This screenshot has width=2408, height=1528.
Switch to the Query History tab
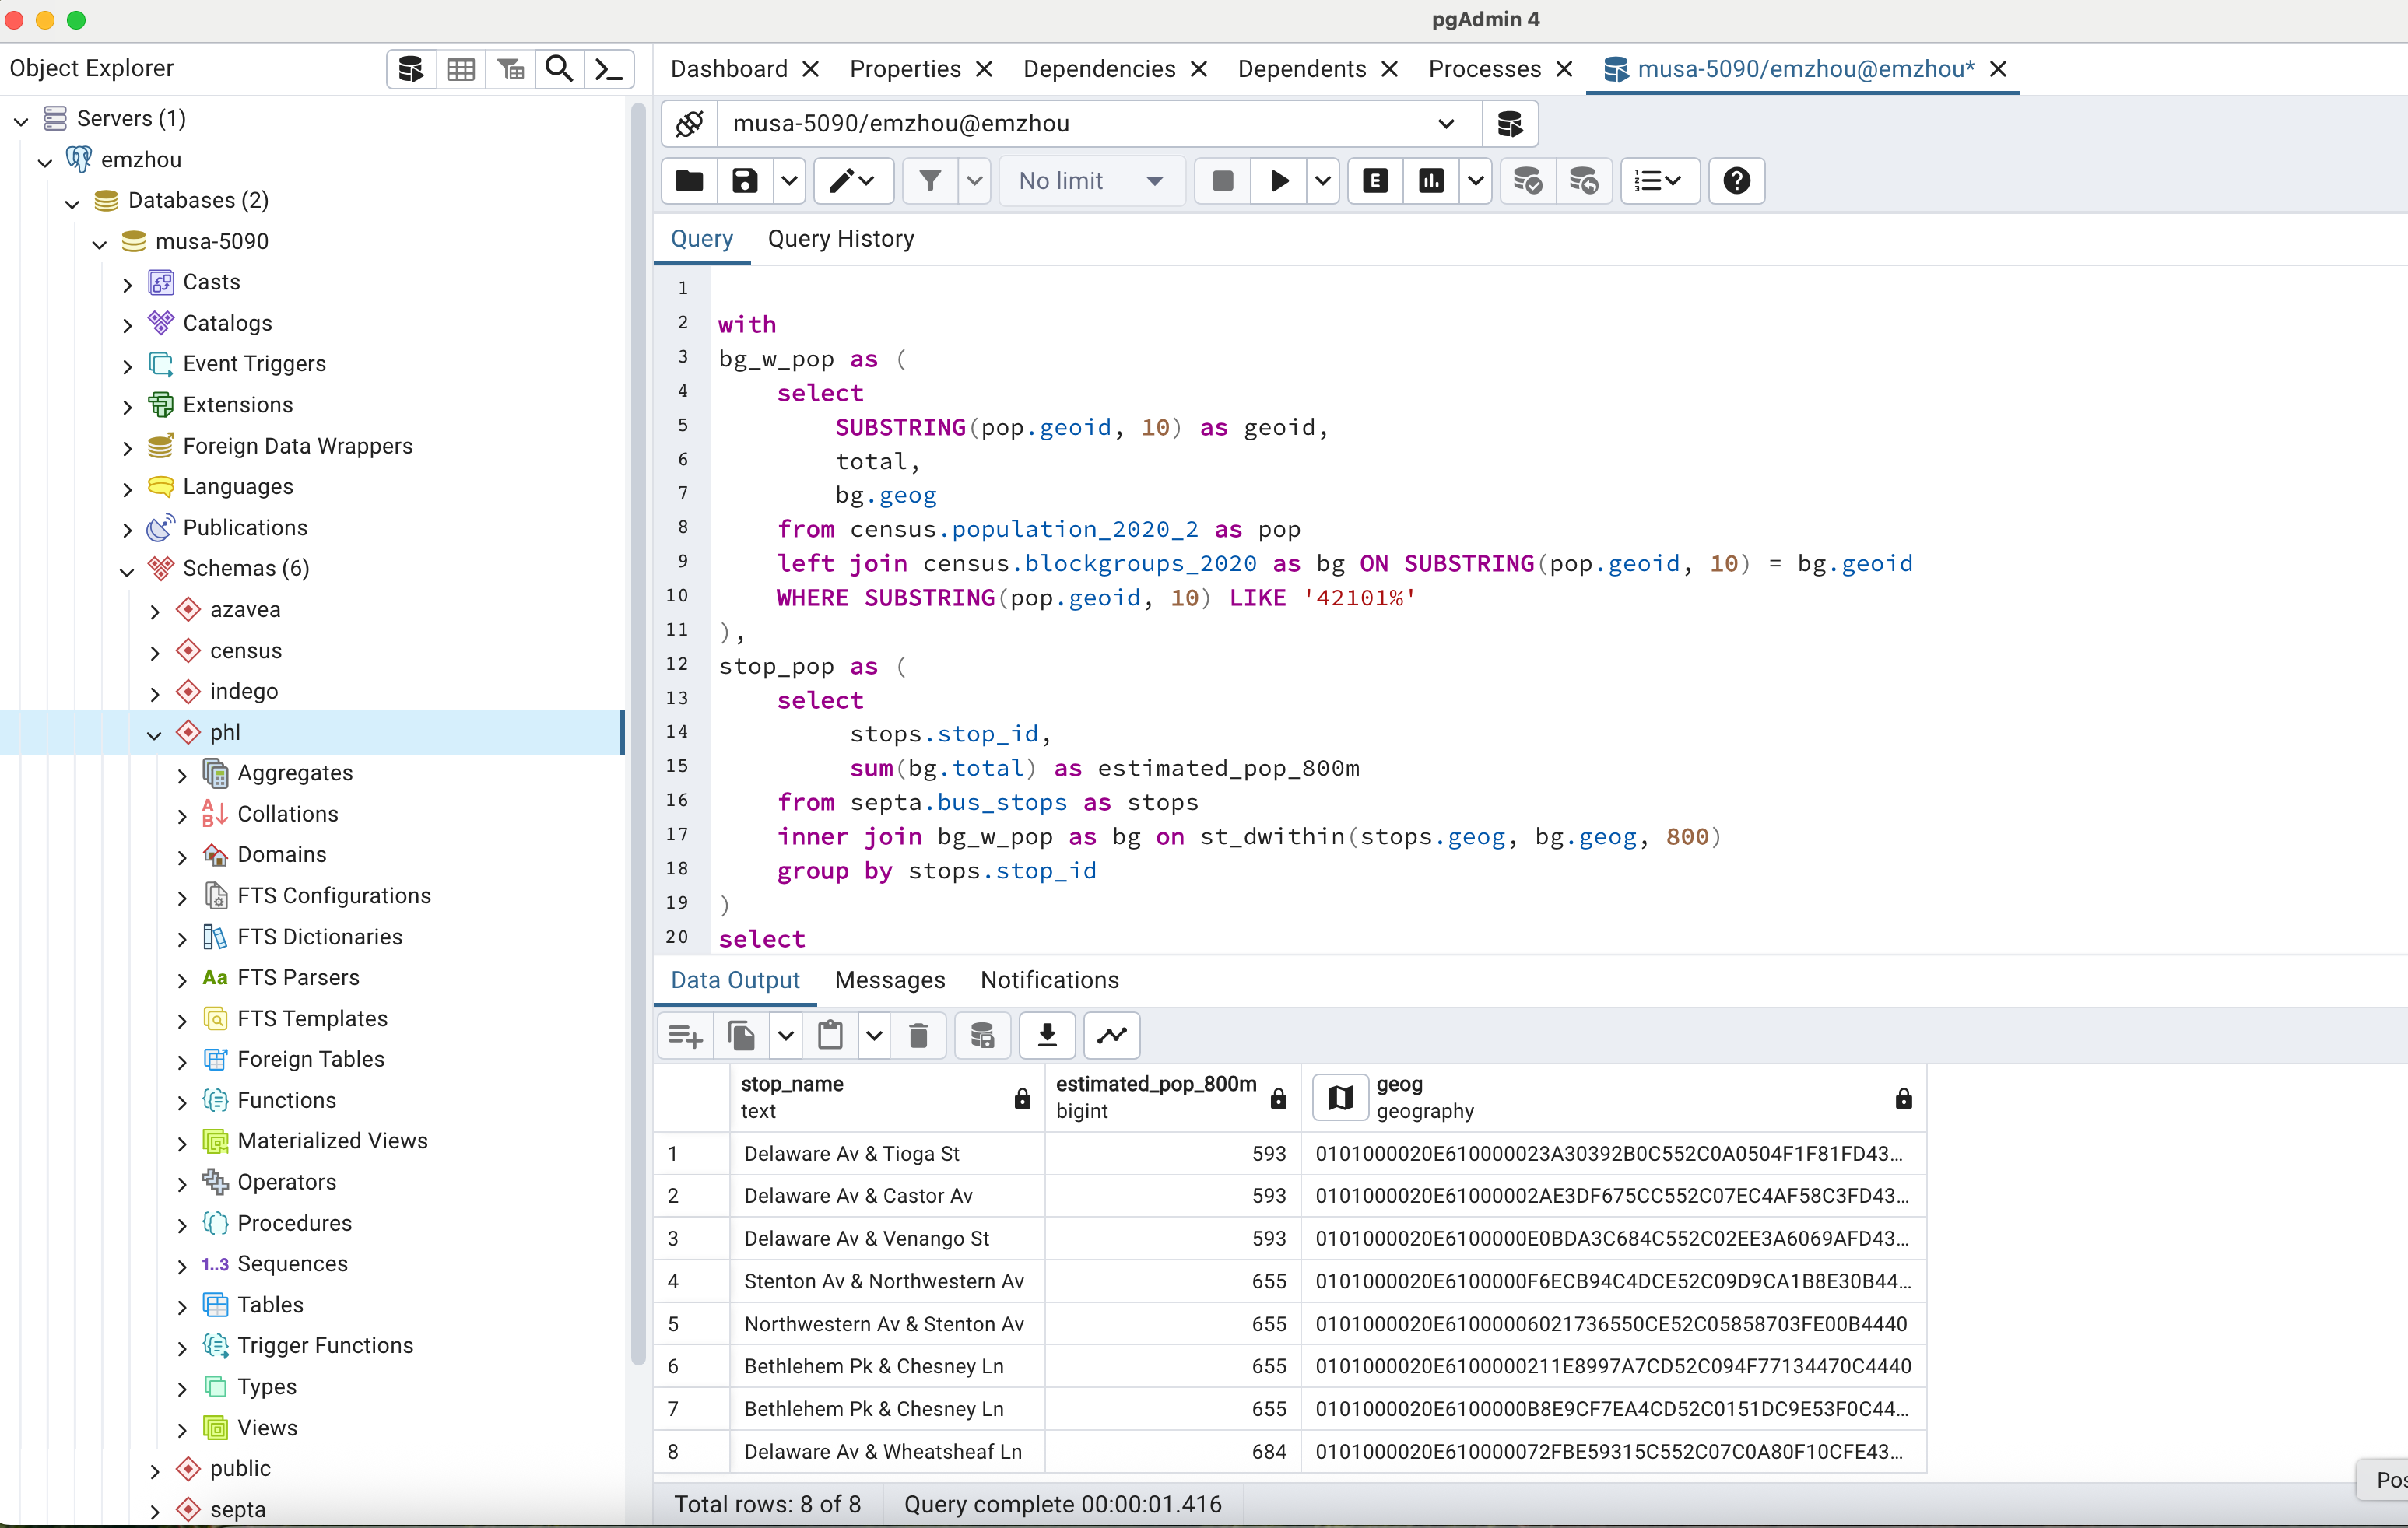click(x=840, y=239)
